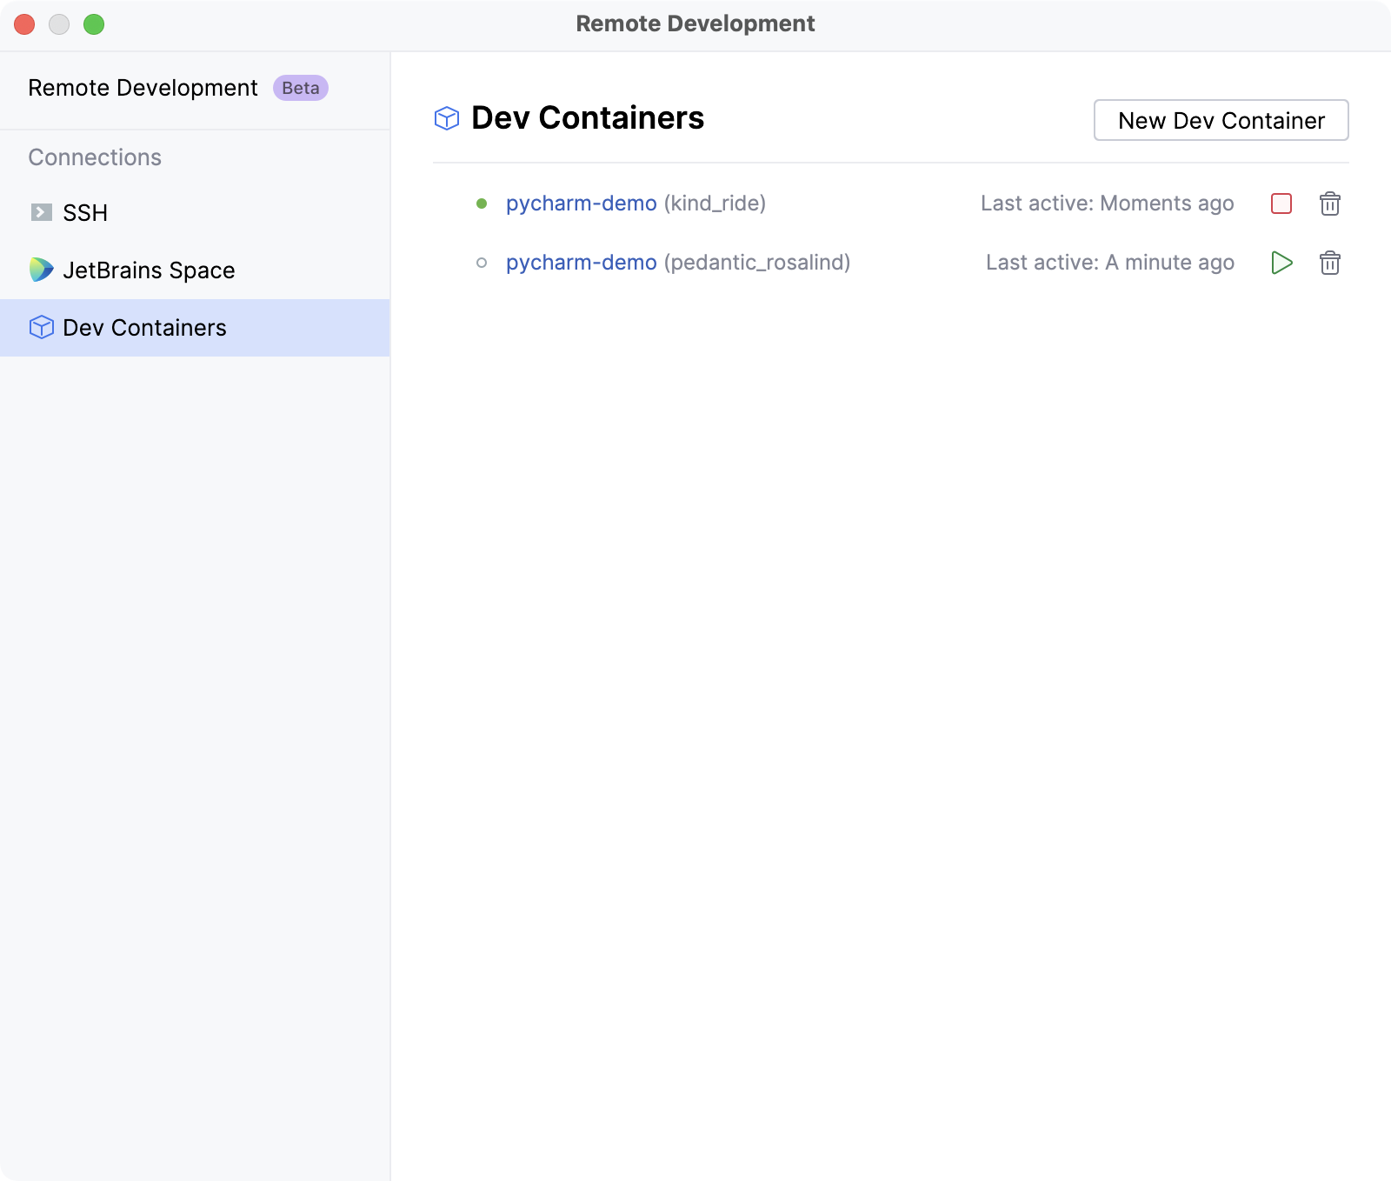This screenshot has height=1181, width=1391.
Task: Expand the Connections section header
Action: (95, 157)
